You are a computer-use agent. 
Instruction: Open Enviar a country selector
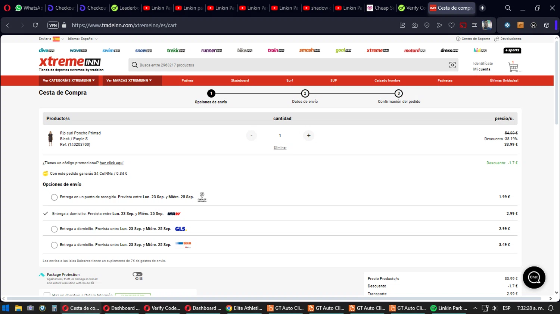point(52,39)
